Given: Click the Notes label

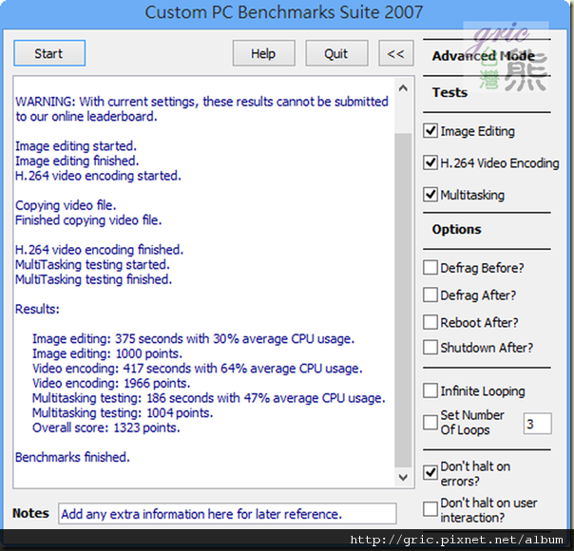Looking at the screenshot, I should coord(30,513).
